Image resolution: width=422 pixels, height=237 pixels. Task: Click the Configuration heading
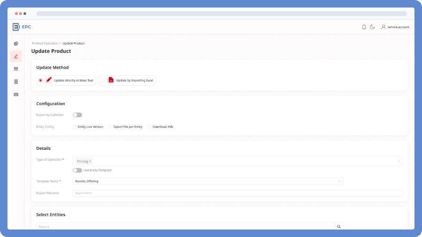(x=51, y=104)
